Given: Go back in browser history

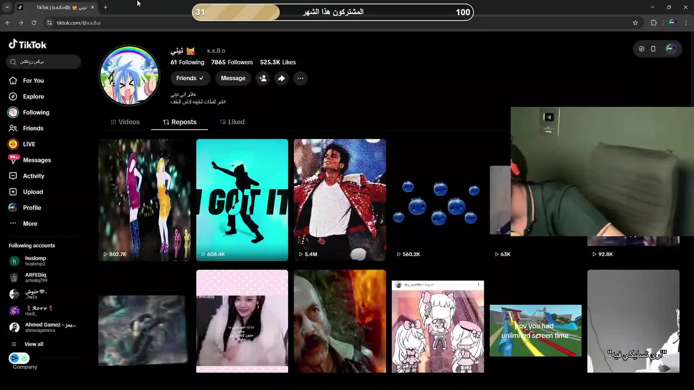Looking at the screenshot, I should point(8,23).
